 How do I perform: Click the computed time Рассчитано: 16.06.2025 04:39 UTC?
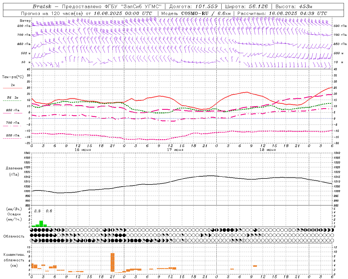coord(282,13)
